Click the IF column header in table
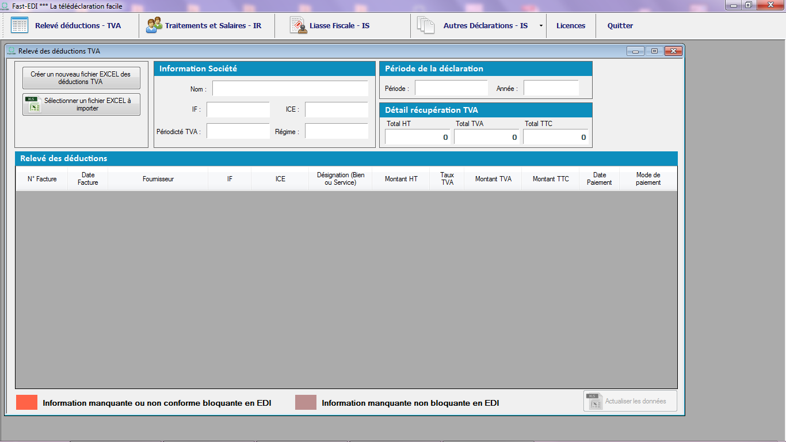This screenshot has height=442, width=786. pos(230,179)
